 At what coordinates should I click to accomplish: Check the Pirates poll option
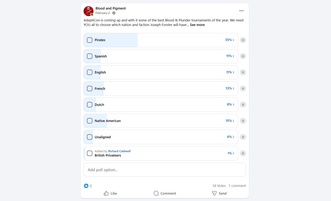coord(90,40)
